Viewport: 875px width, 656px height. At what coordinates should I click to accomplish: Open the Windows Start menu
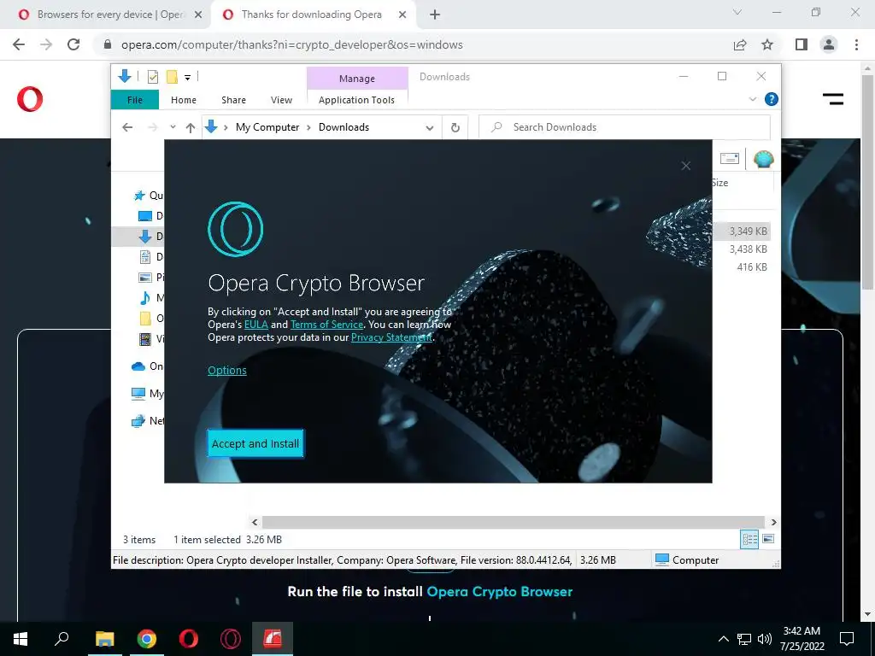pos(21,639)
